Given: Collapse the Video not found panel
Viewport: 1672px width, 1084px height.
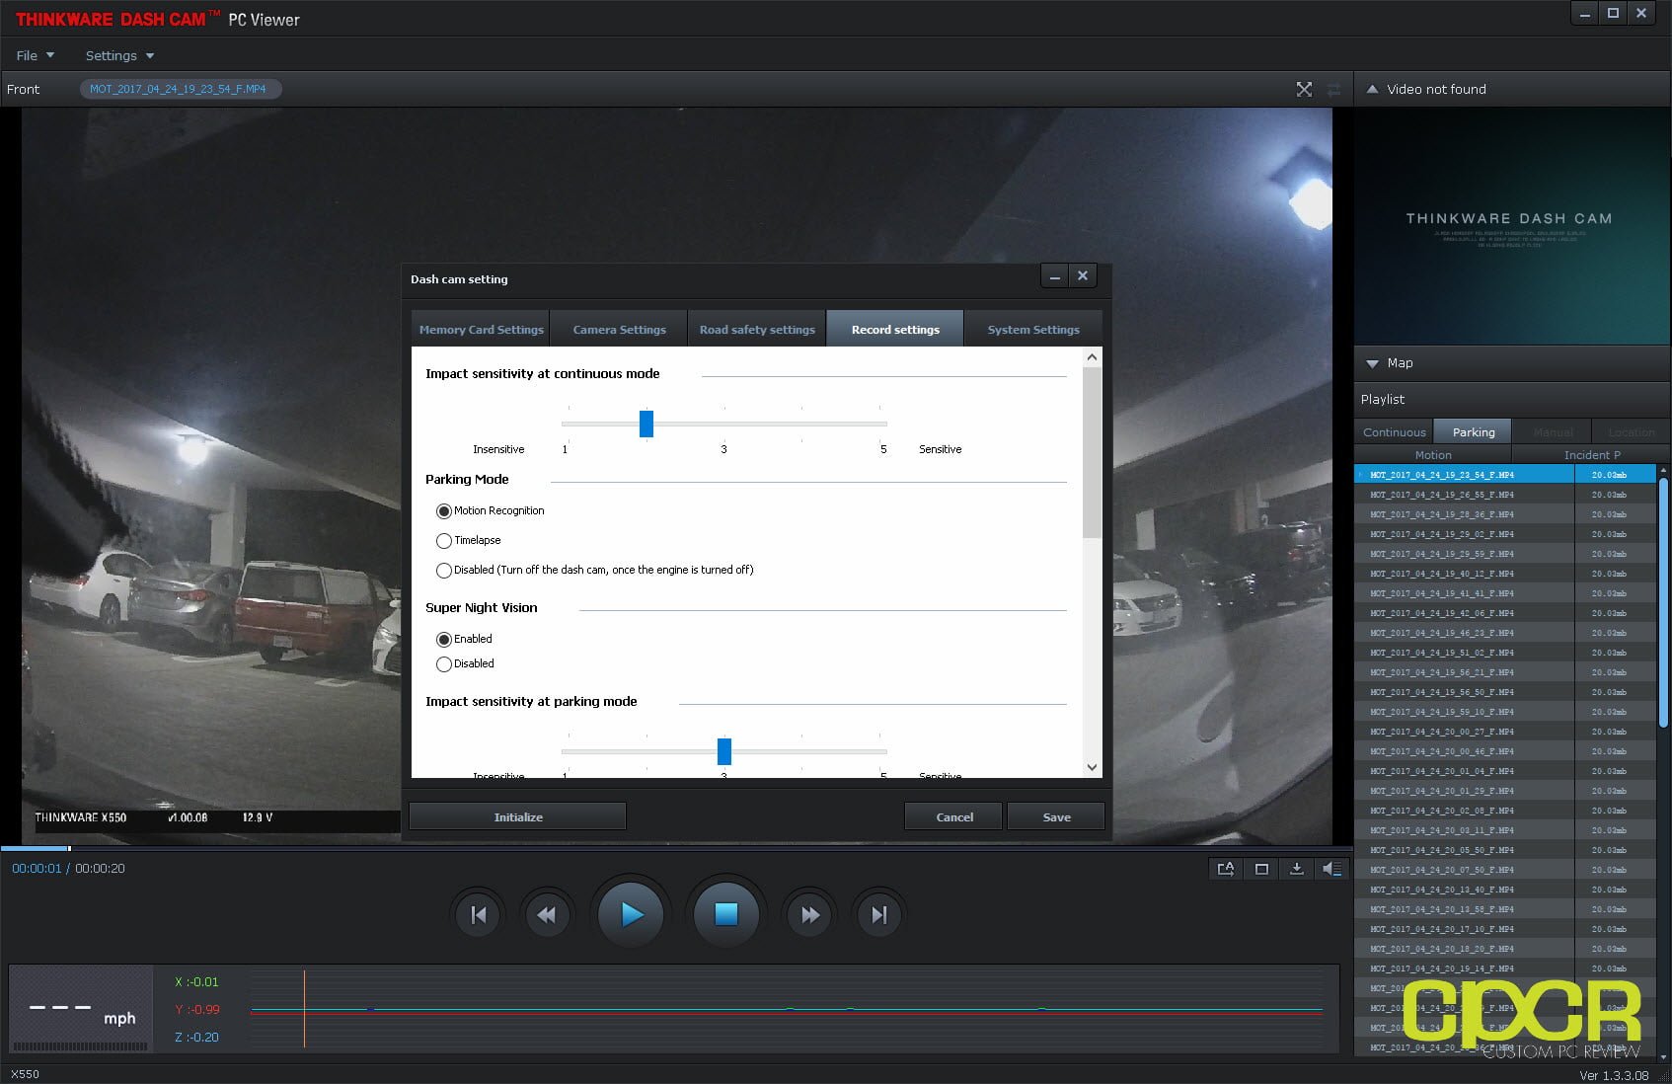Looking at the screenshot, I should (x=1372, y=89).
